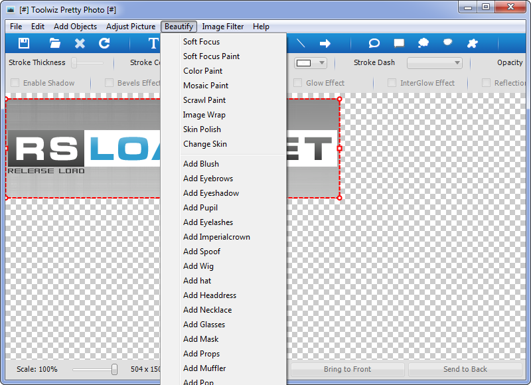Viewport: 531px width, 385px height.
Task: Pick Add Props in the menu
Action: (x=224, y=354)
